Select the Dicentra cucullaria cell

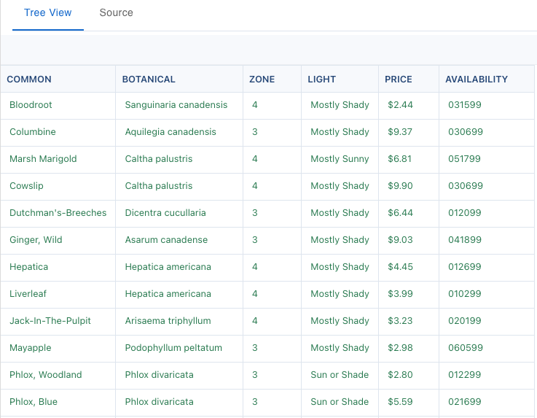click(179, 213)
